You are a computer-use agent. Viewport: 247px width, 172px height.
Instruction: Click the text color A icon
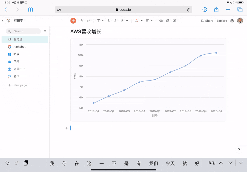136,21
